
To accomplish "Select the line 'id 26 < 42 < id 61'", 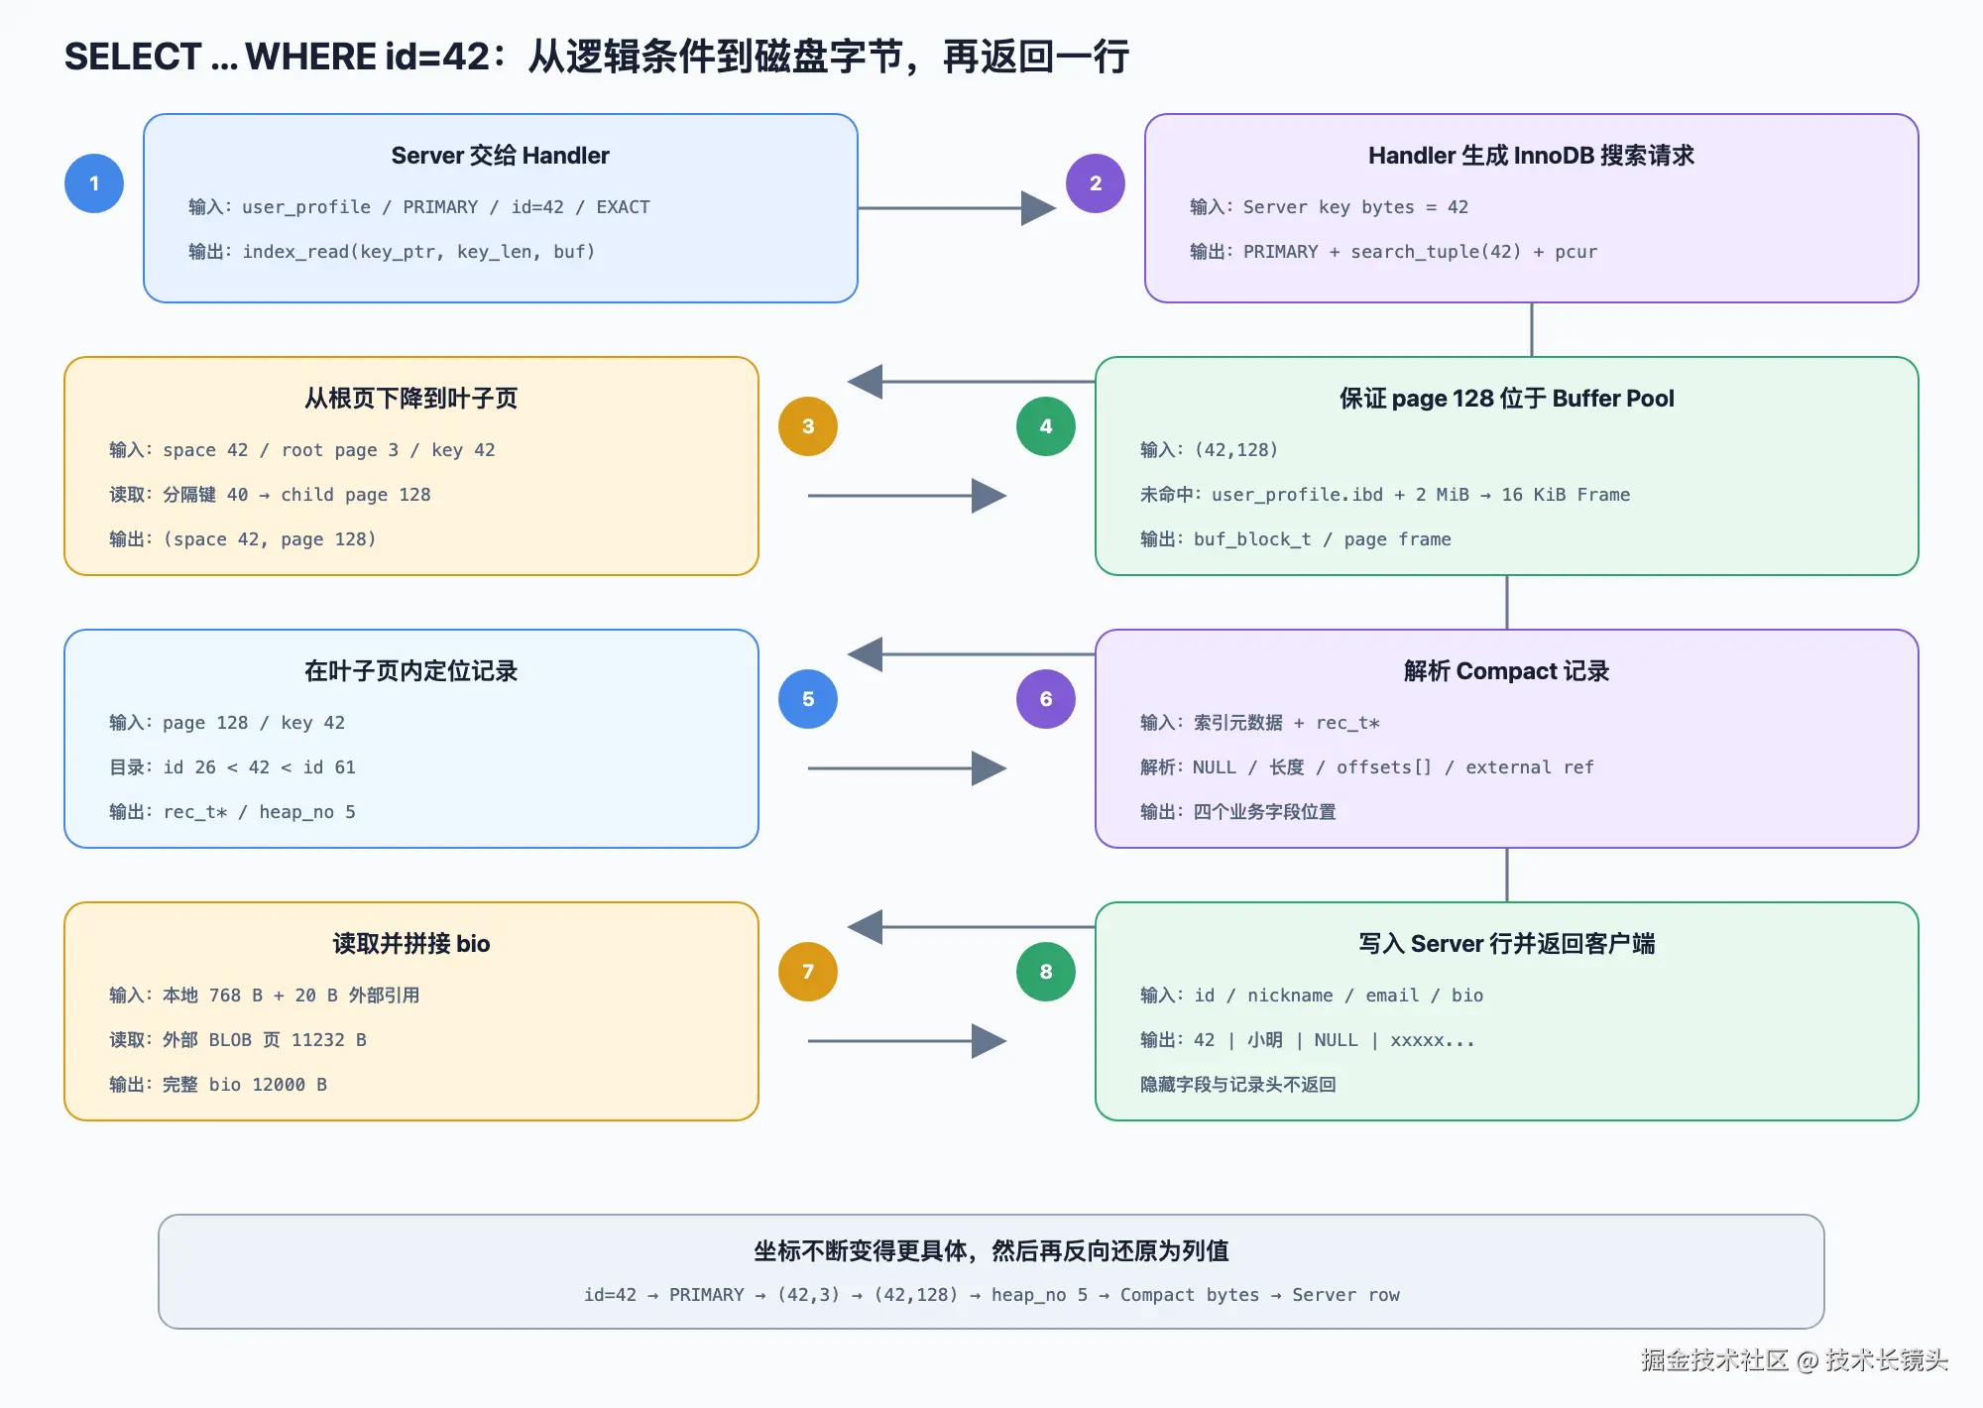I will pos(259,767).
